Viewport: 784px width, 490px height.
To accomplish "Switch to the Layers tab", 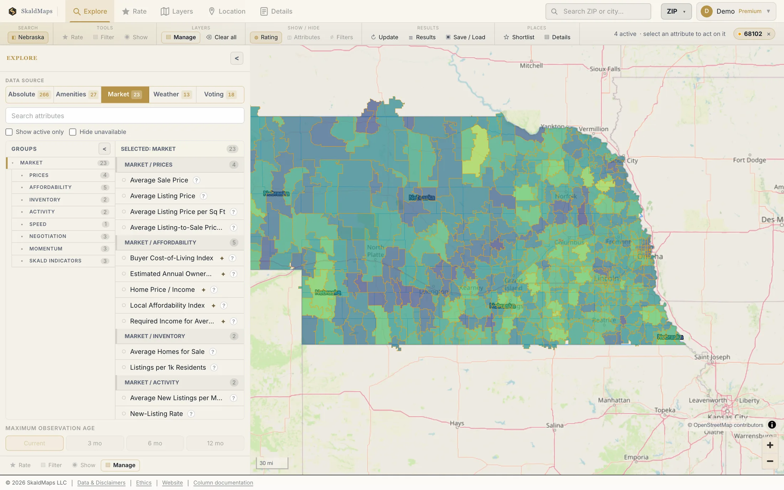I will click(177, 11).
